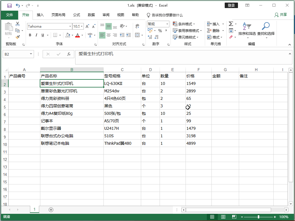Click the Clear eraser icon
The width and height of the screenshot is (295, 221).
point(231,37)
